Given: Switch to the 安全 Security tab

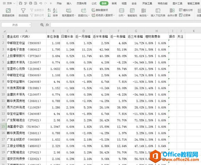Looking at the screenshot, I should click(x=134, y=3).
